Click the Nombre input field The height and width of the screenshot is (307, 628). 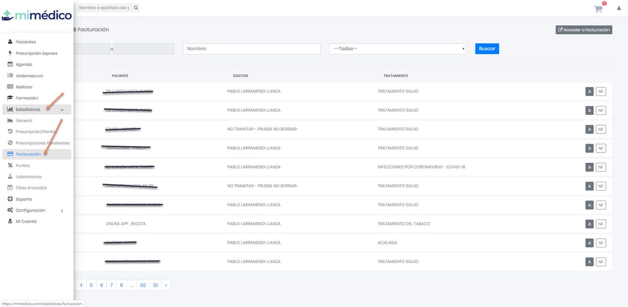tap(251, 49)
